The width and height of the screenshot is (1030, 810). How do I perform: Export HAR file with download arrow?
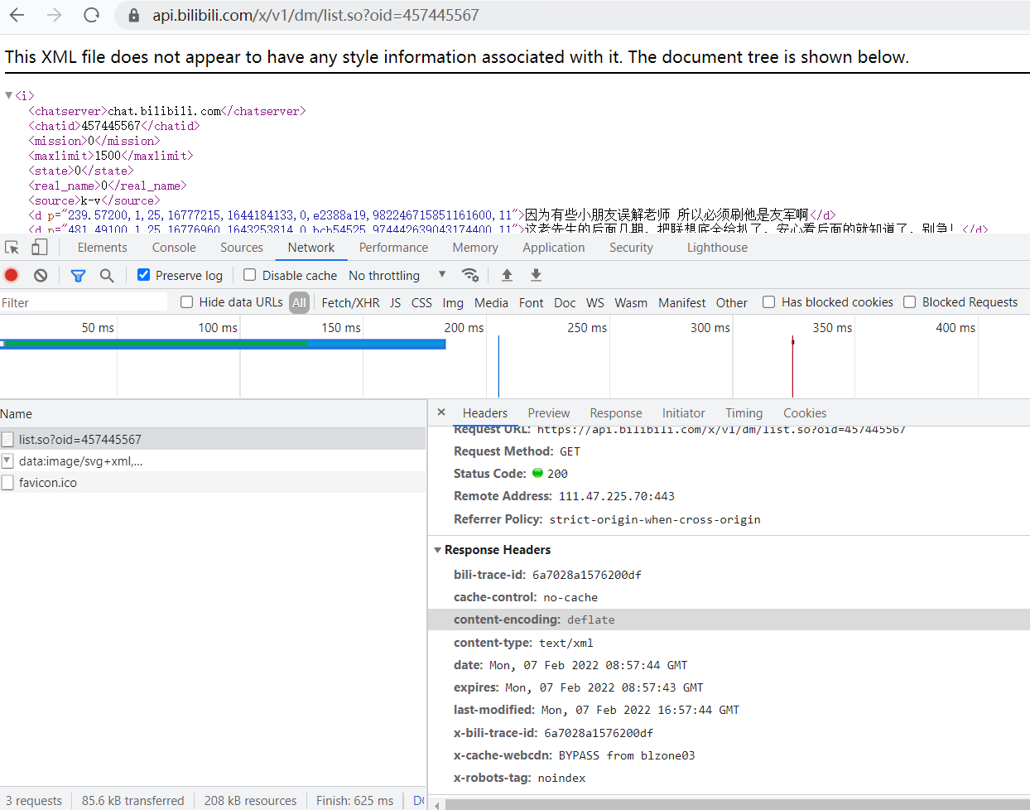pyautogui.click(x=536, y=275)
